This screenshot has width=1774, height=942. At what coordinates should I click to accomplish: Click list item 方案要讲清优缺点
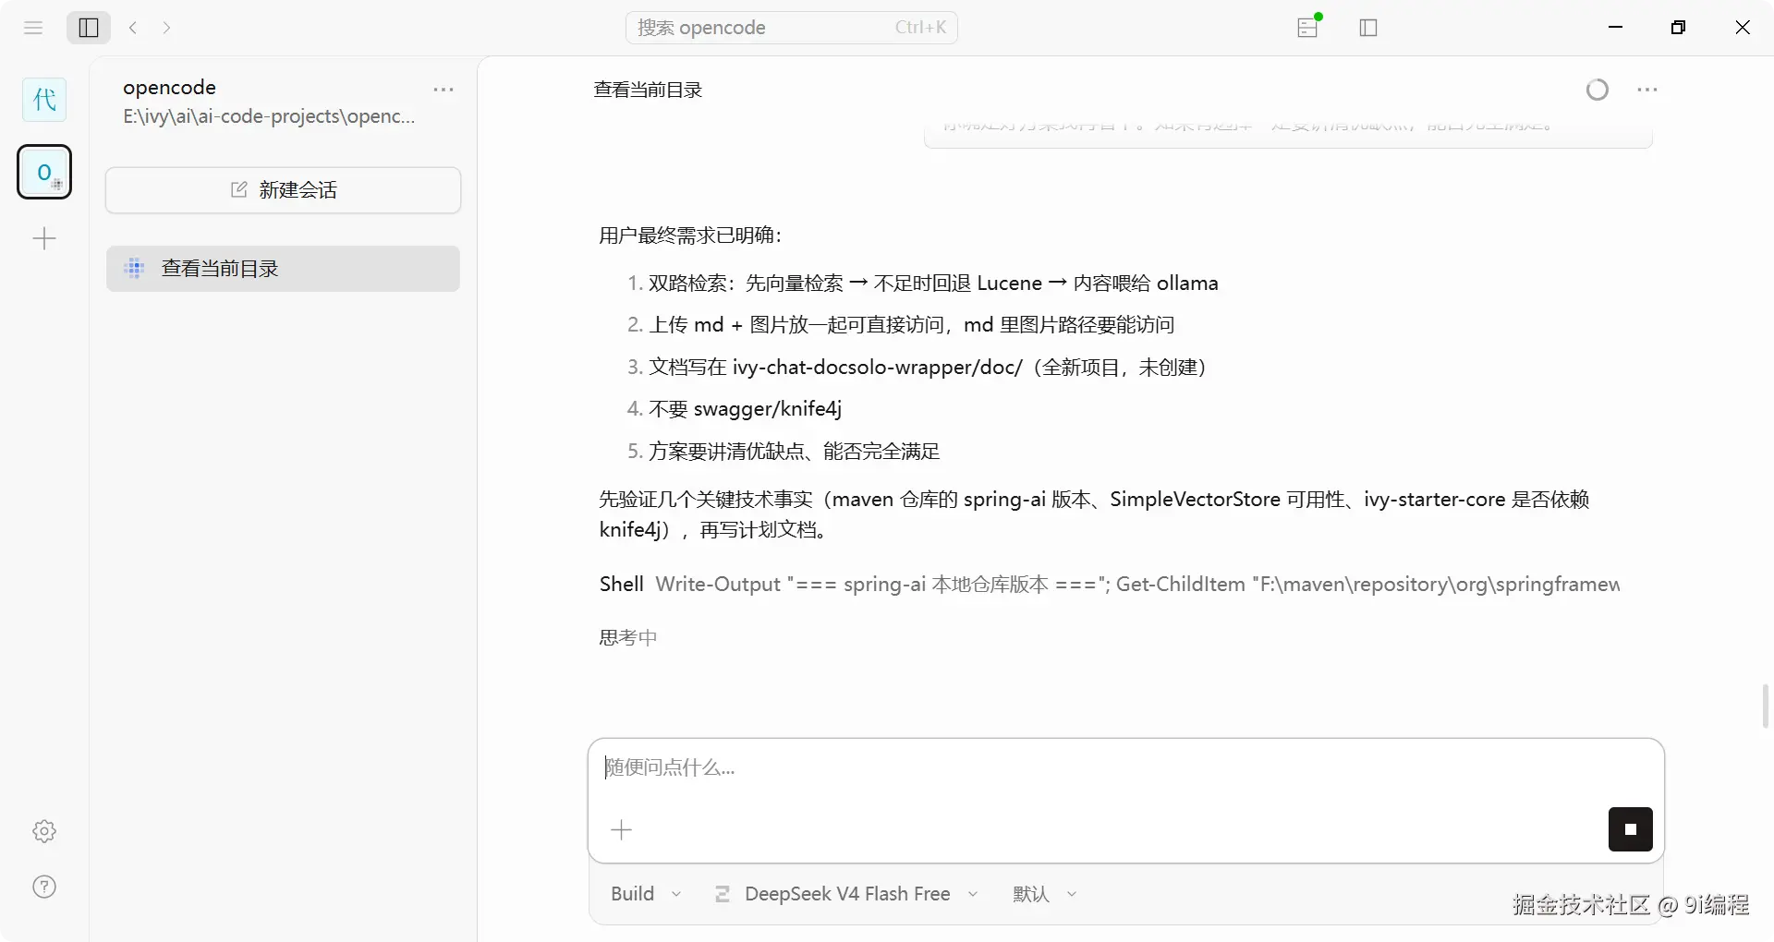794,452
